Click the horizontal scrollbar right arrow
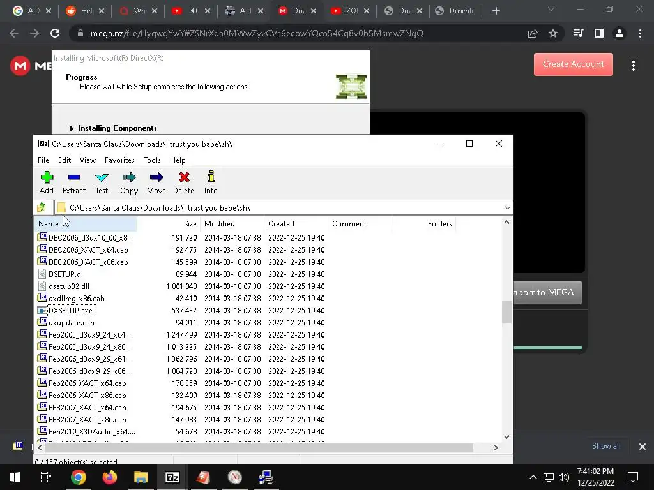The height and width of the screenshot is (490, 654). (x=496, y=447)
